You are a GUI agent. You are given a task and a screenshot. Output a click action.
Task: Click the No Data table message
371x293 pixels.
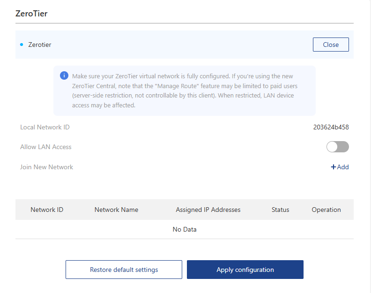185,229
